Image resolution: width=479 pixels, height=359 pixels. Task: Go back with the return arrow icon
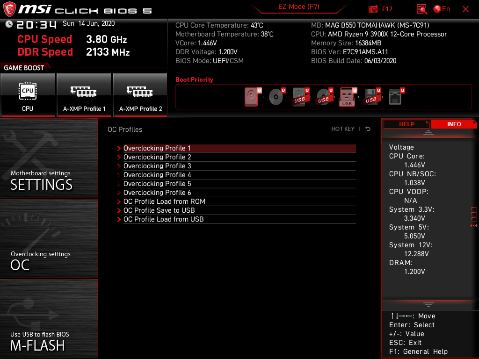[x=368, y=129]
